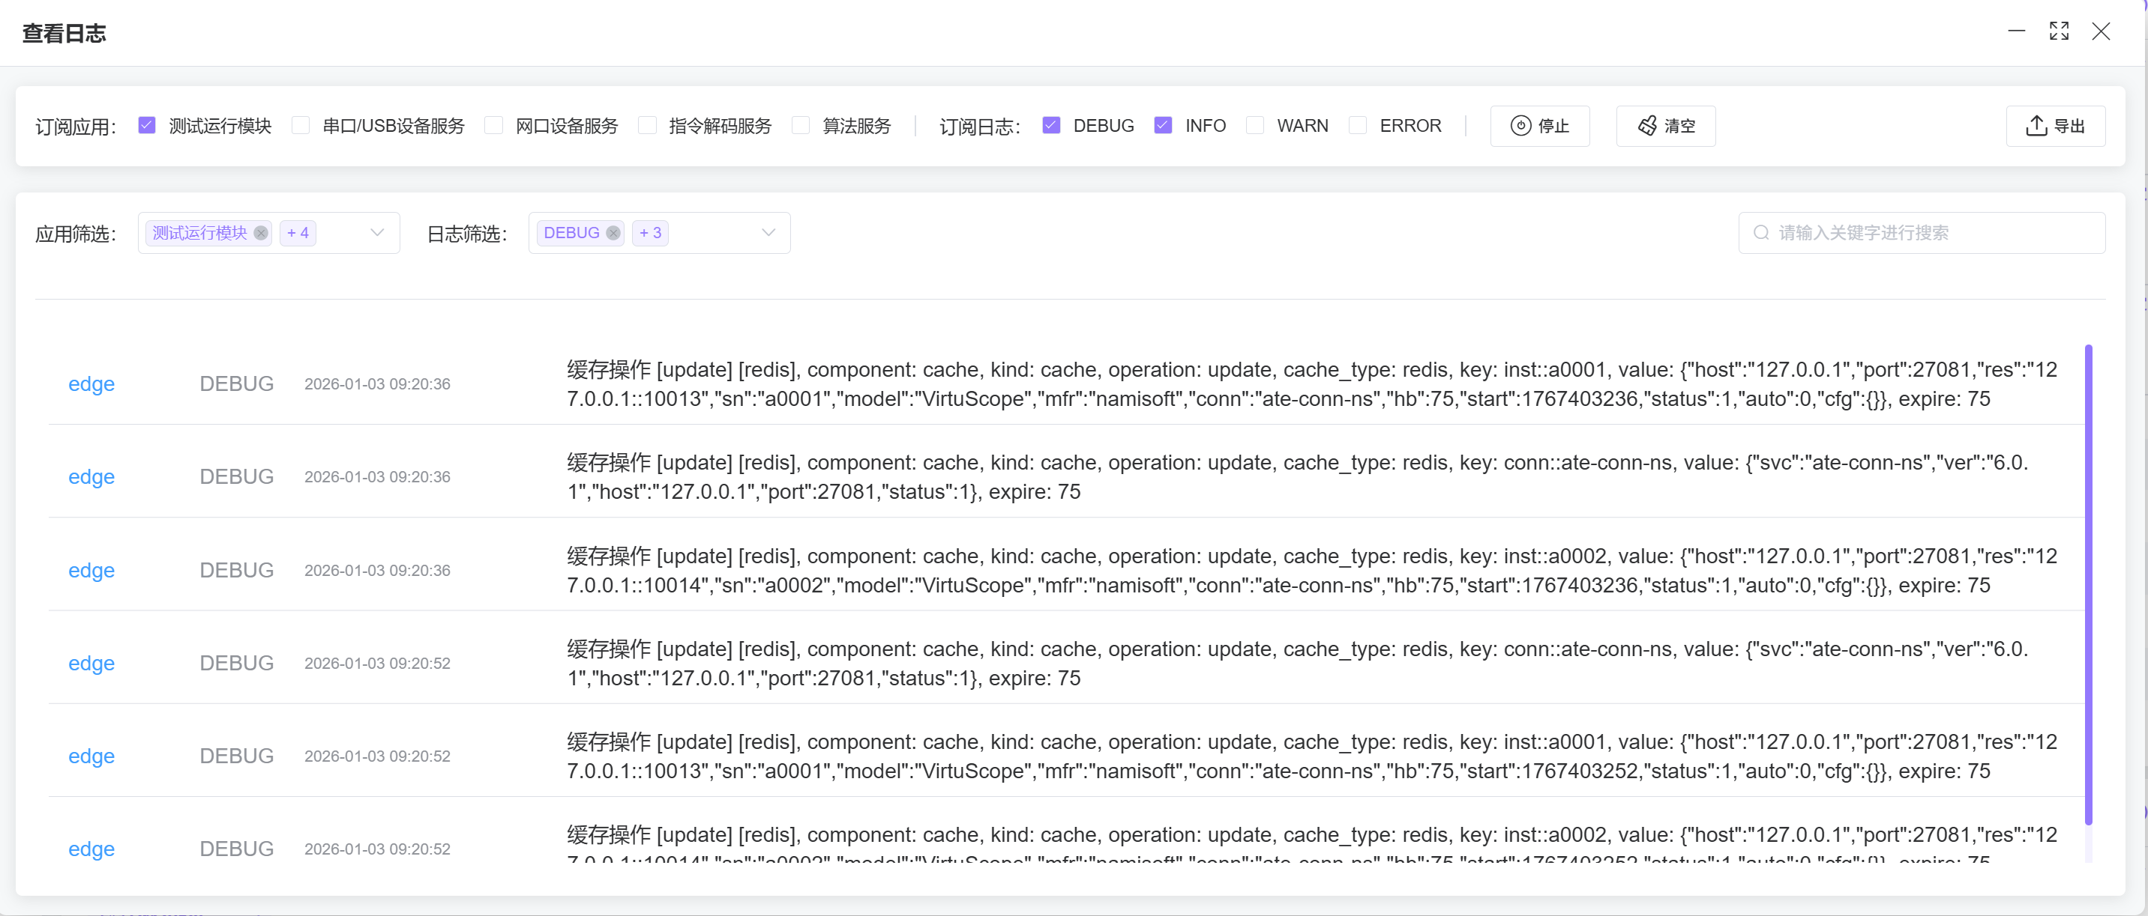
Task: Click the +3 collapsed log level tags
Action: click(x=651, y=233)
